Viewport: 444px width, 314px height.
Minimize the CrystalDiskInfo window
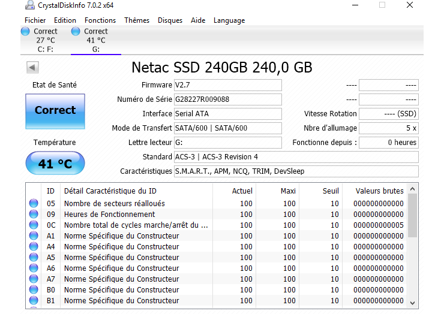click(355, 5)
